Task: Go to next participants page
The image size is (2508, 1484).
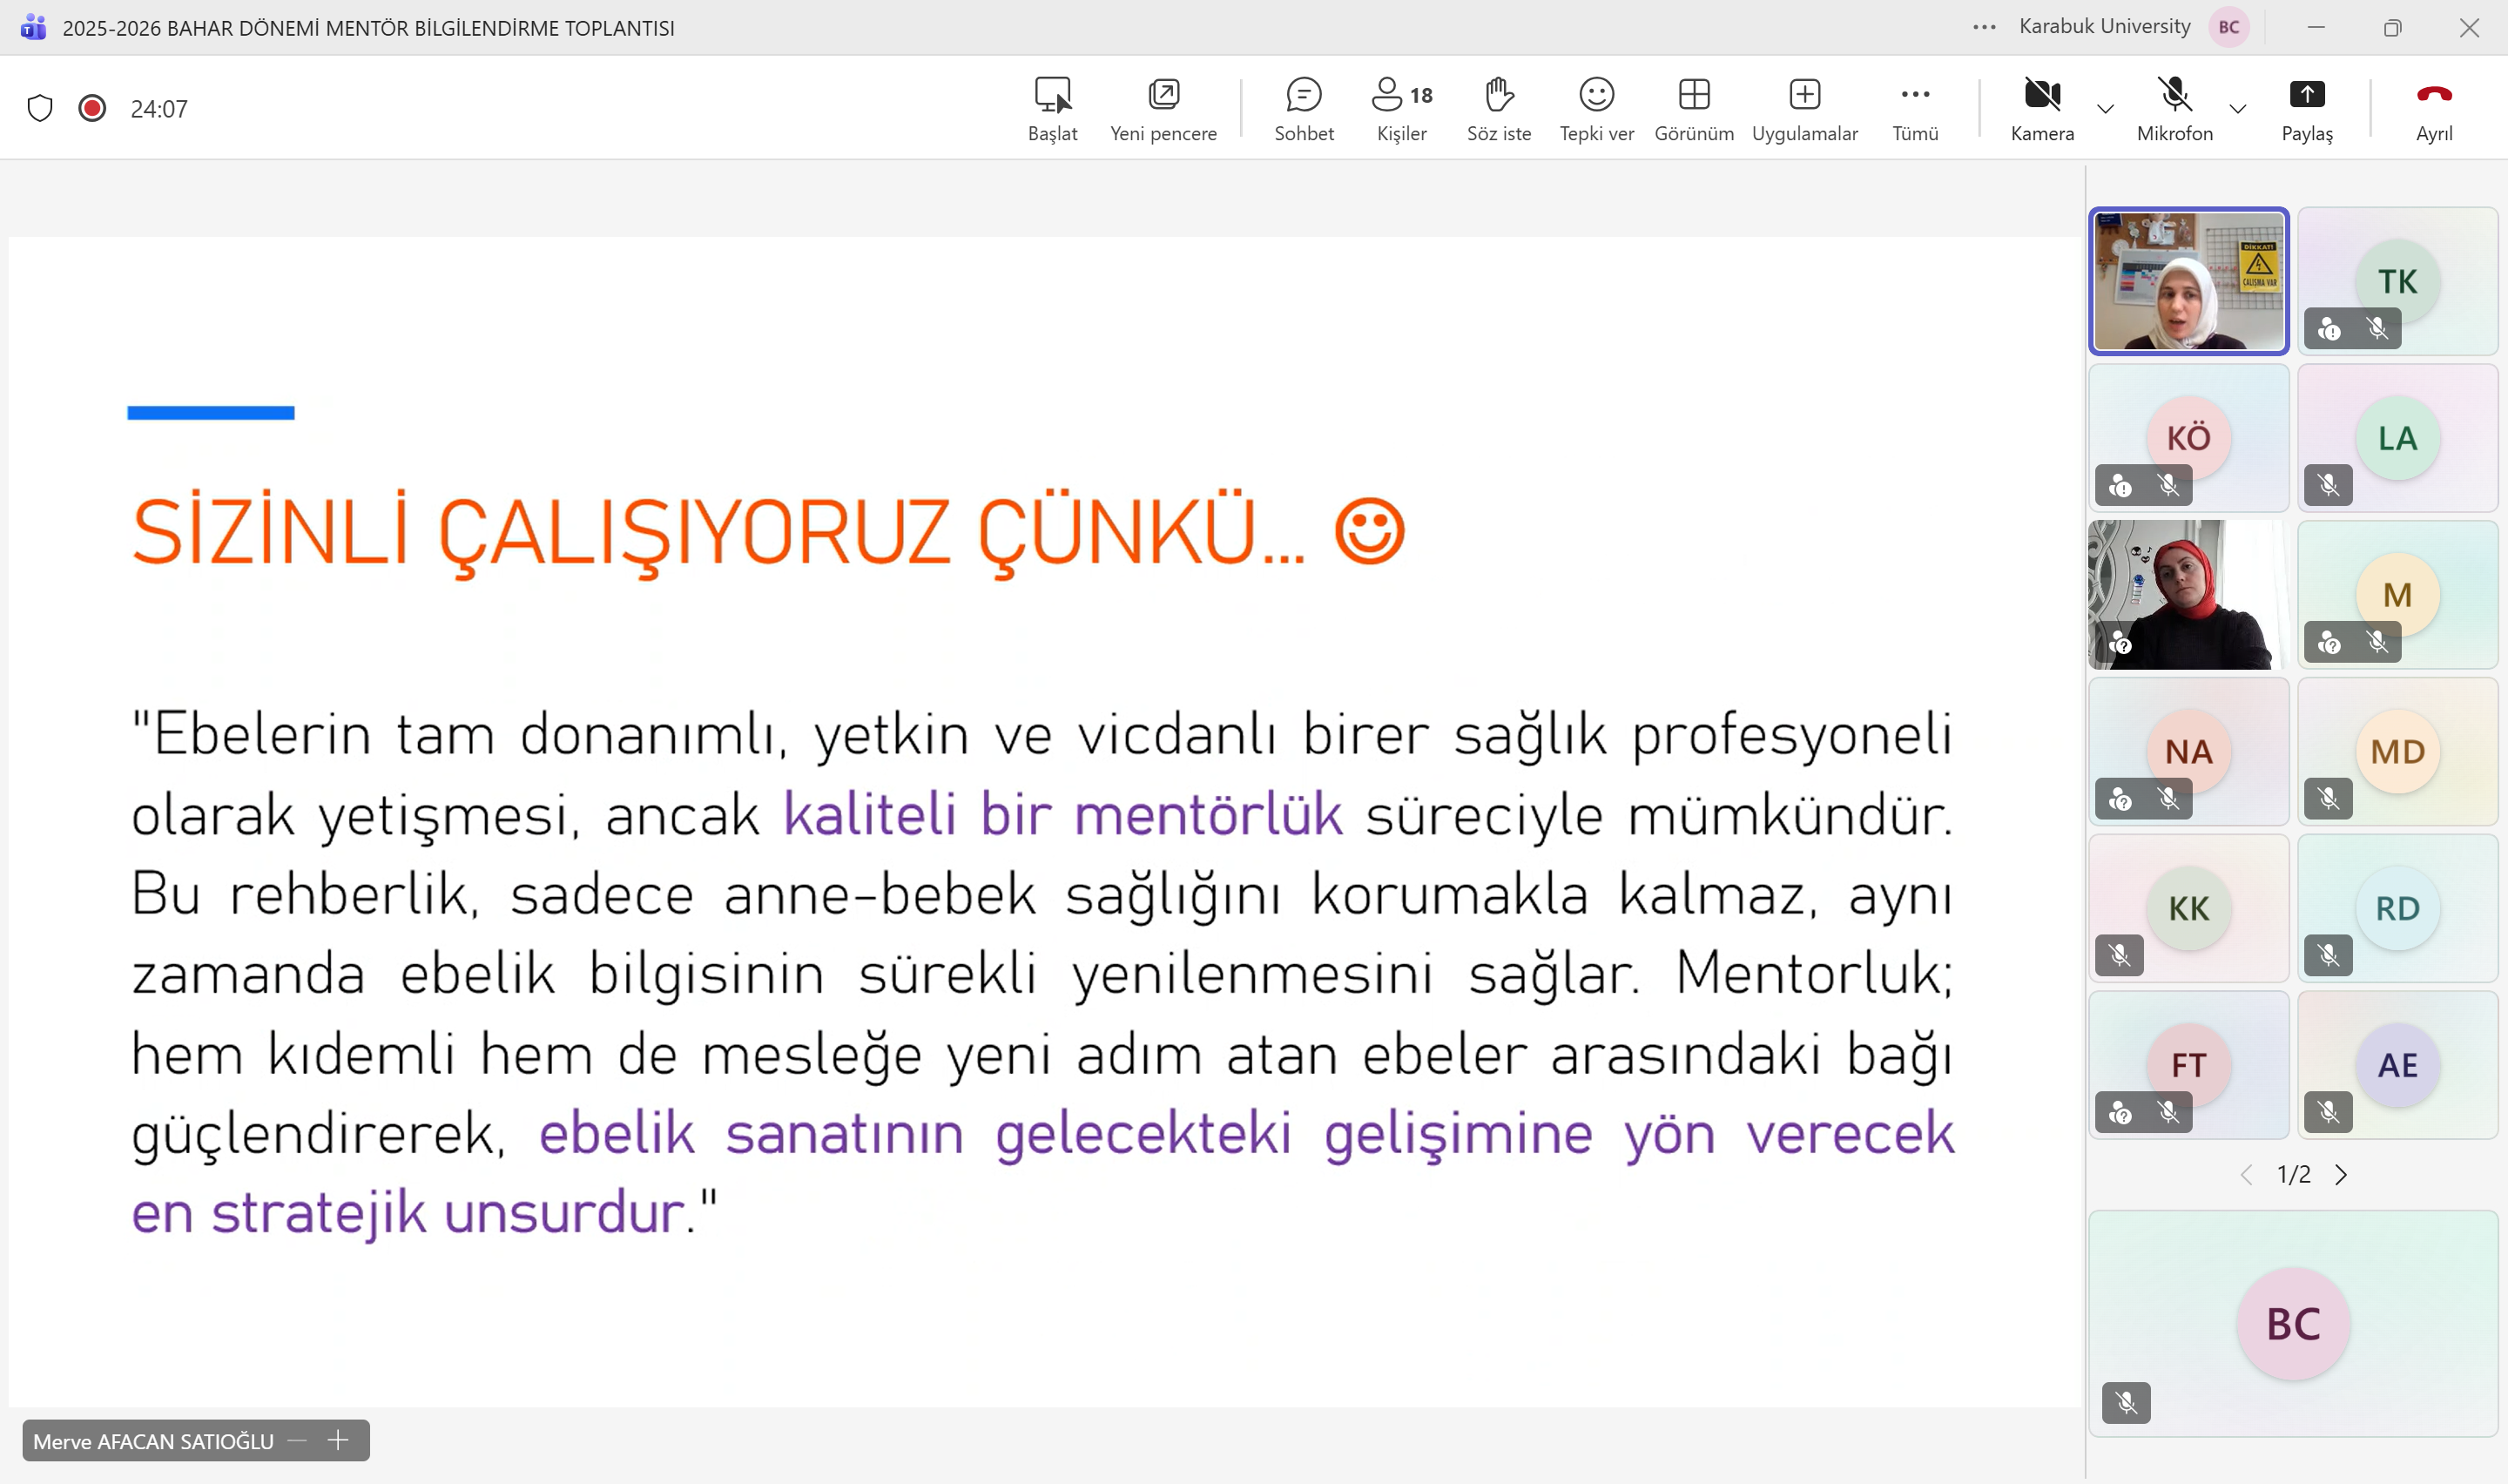Action: (x=2341, y=1175)
